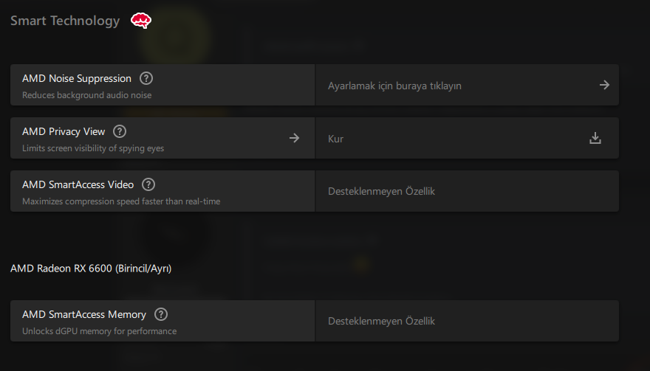Screen dimensions: 650x371
Task: Show the AMD Privacy View help tooltip
Action: pos(120,131)
